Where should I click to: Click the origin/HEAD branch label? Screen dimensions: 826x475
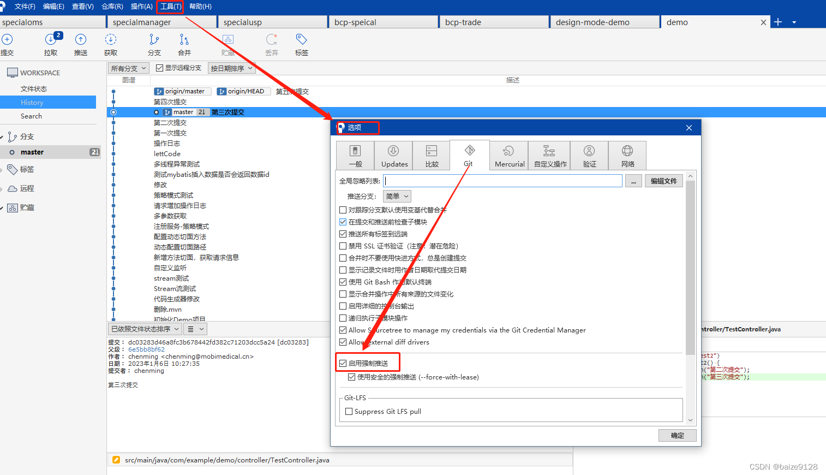(x=245, y=91)
